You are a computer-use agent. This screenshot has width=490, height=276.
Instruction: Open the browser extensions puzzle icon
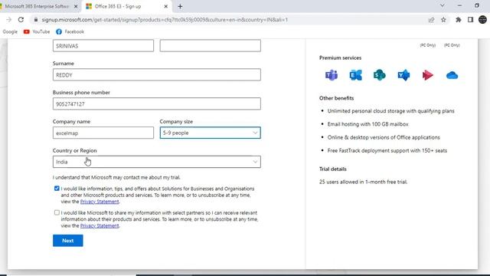(x=459, y=20)
